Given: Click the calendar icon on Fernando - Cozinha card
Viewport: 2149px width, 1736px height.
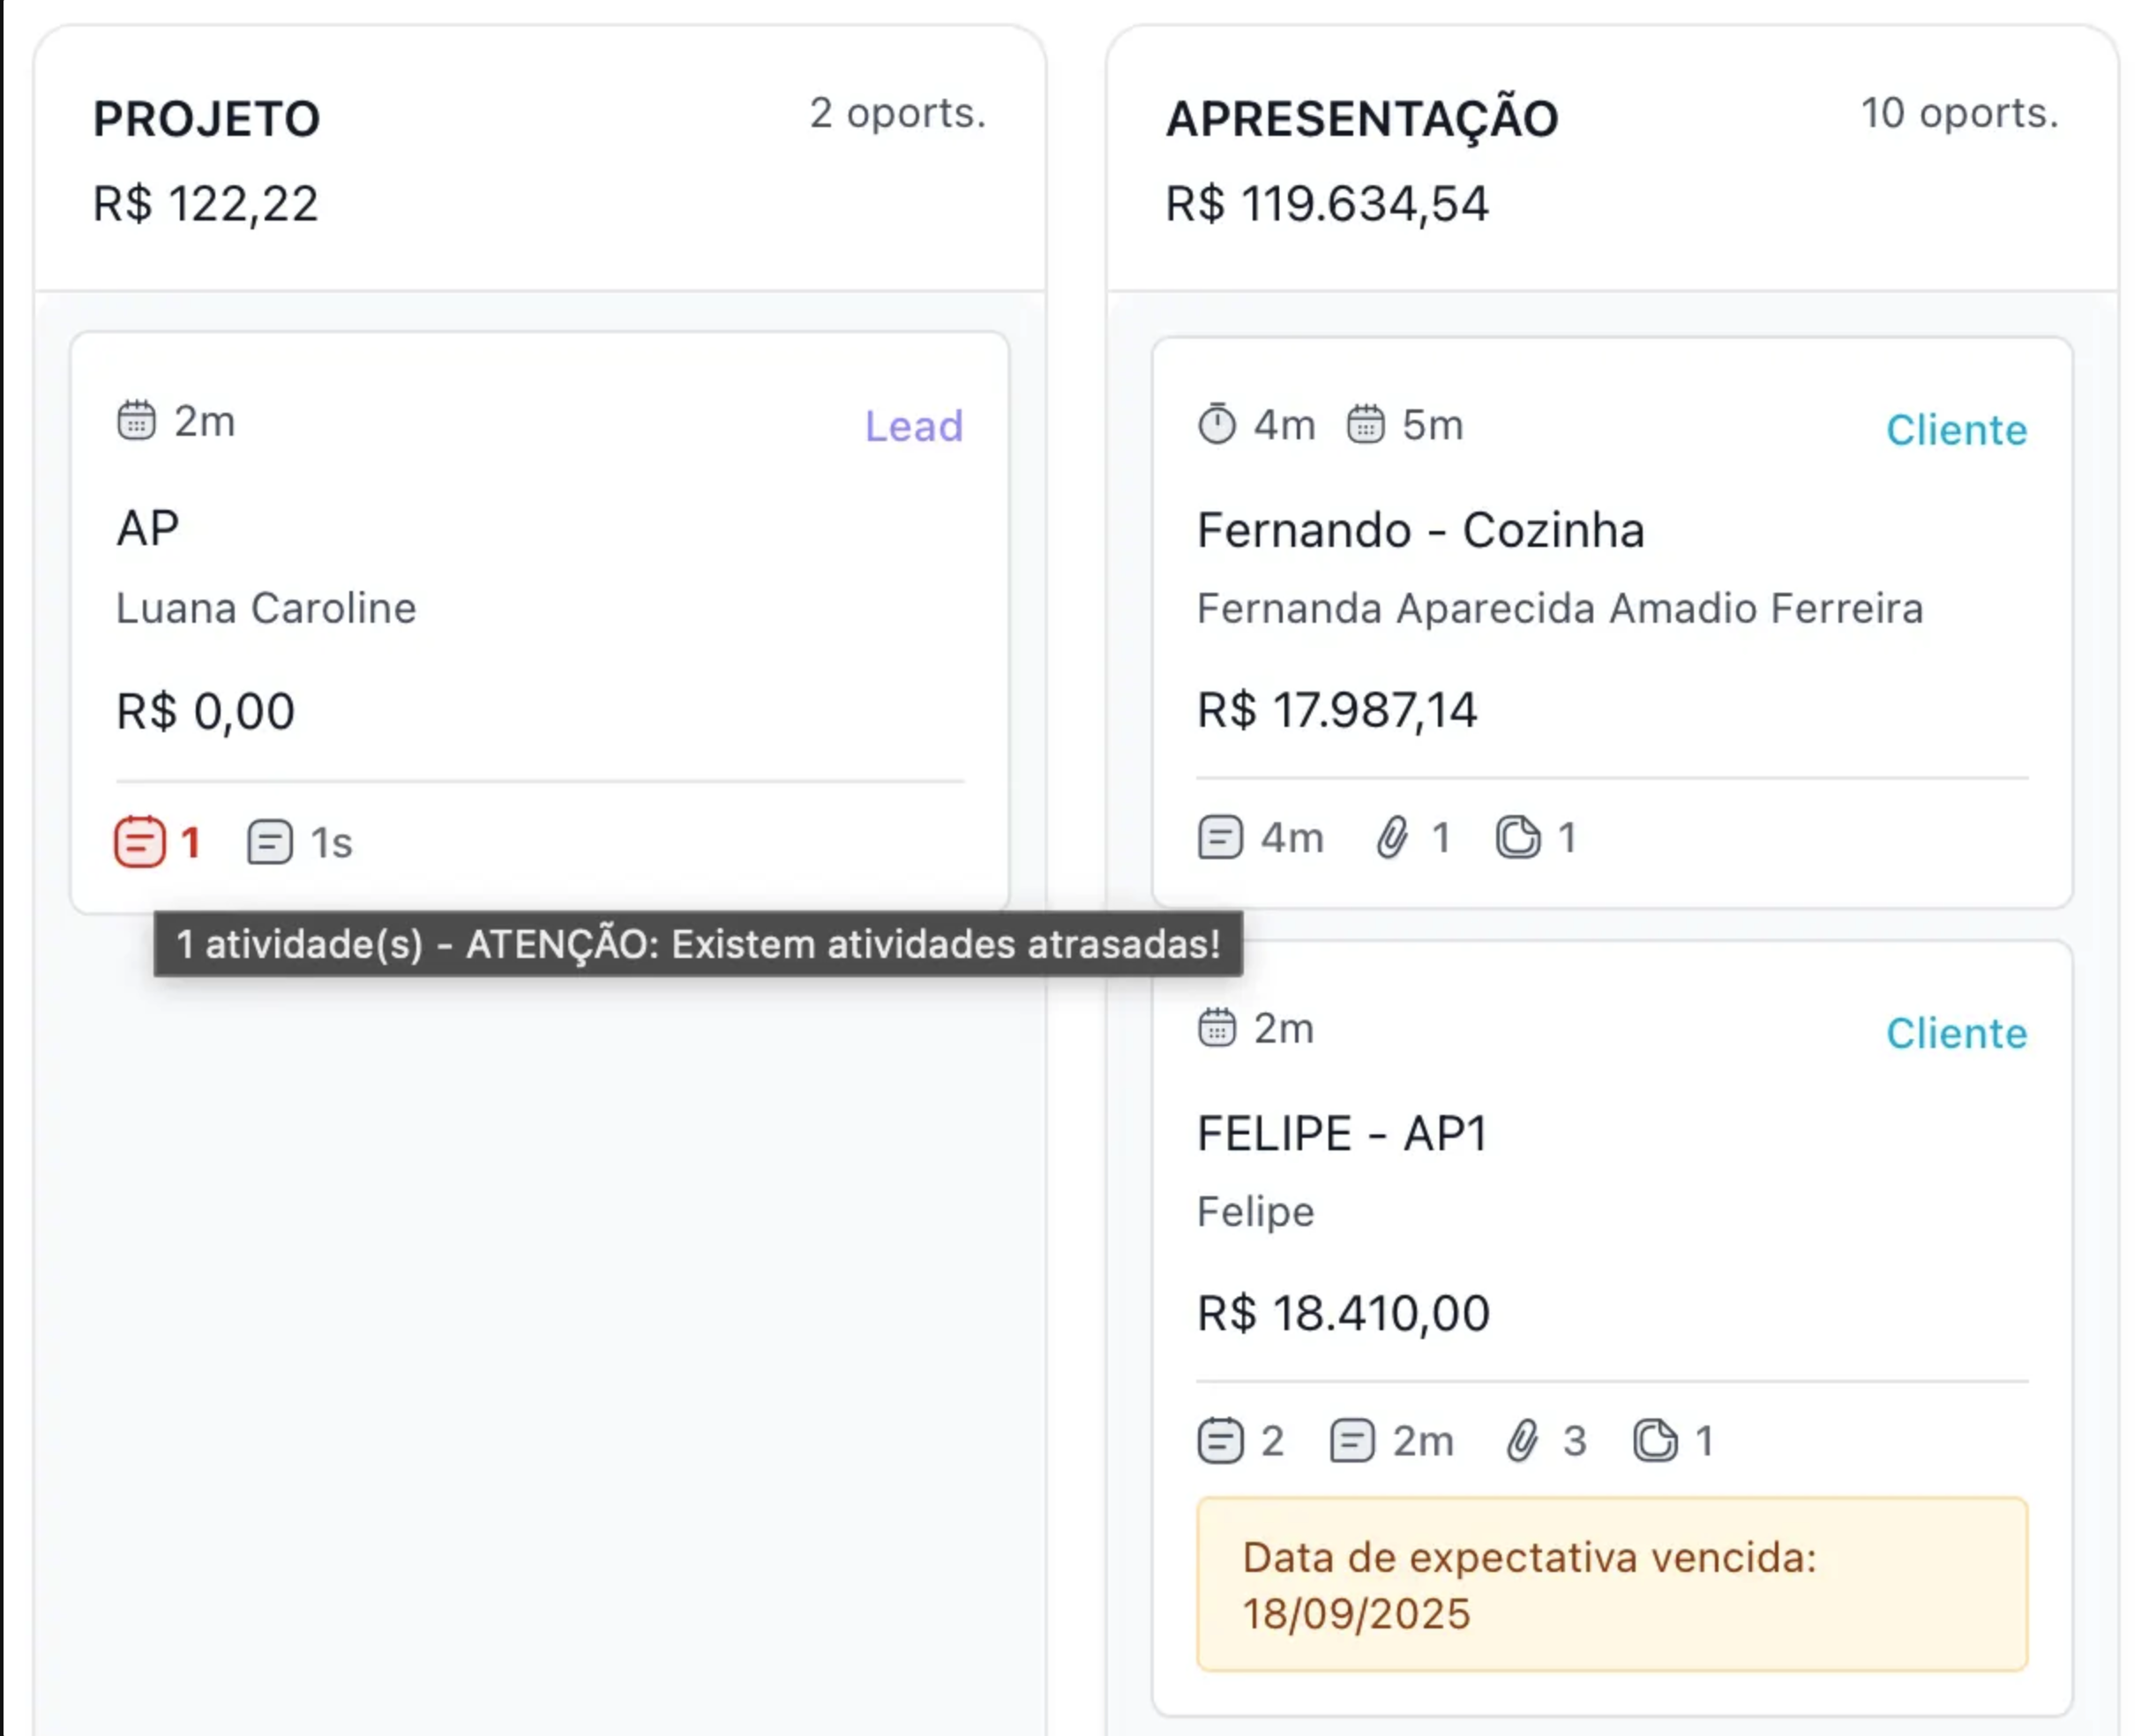Looking at the screenshot, I should pos(1365,424).
